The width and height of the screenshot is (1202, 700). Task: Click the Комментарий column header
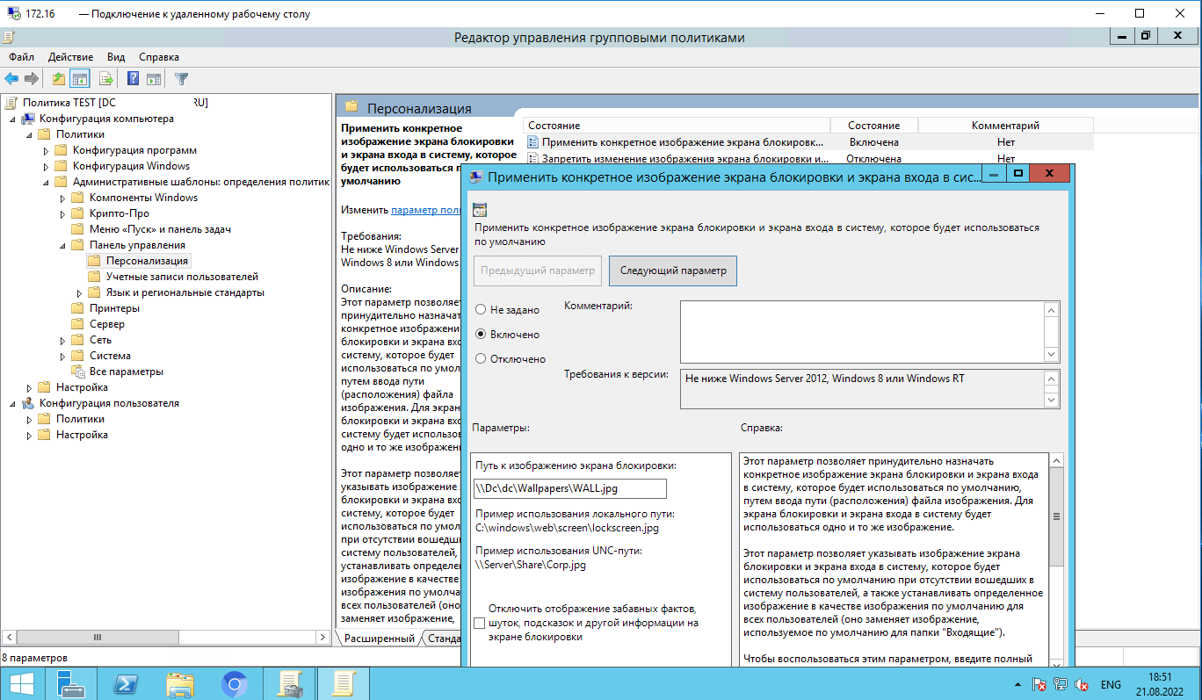click(1005, 126)
